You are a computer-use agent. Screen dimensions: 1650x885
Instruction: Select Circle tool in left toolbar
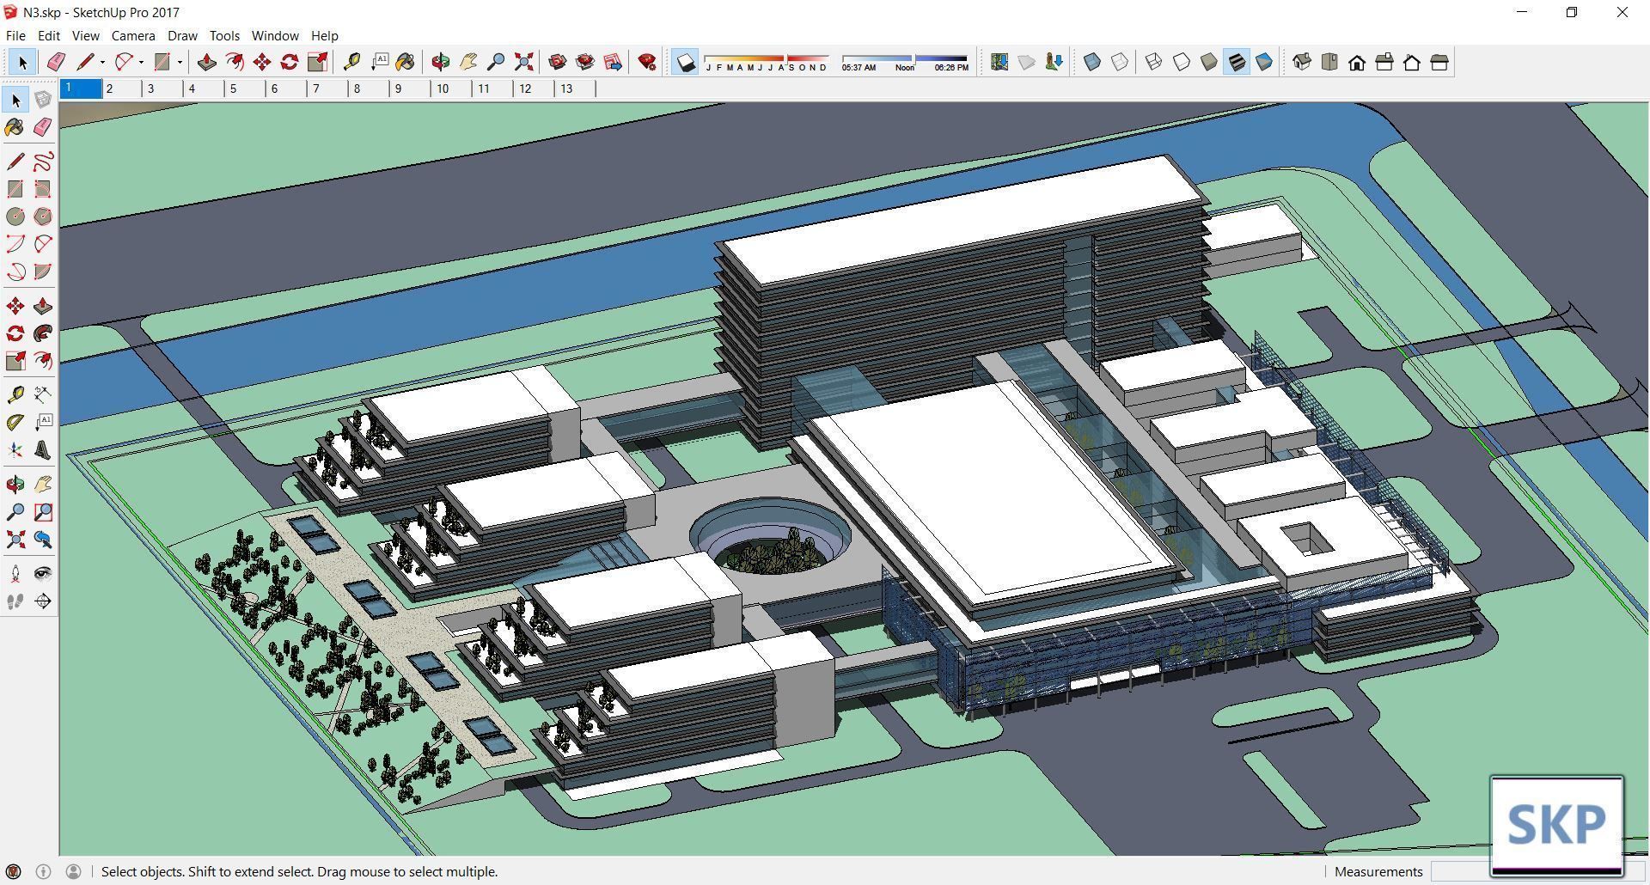[x=15, y=217]
